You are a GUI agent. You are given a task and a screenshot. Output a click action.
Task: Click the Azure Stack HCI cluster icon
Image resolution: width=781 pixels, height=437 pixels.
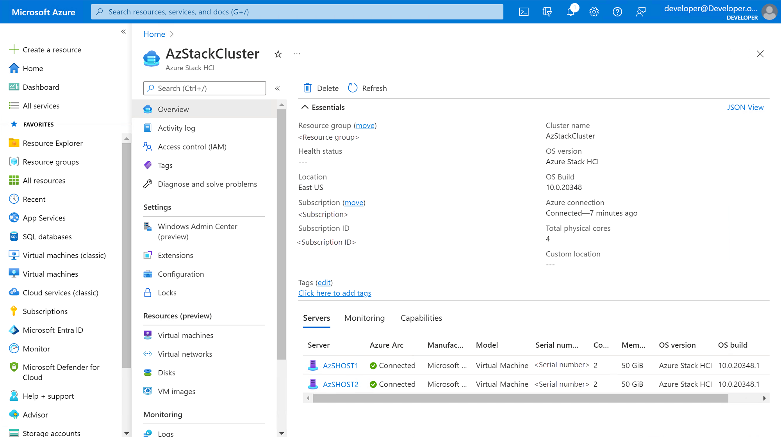coord(152,58)
